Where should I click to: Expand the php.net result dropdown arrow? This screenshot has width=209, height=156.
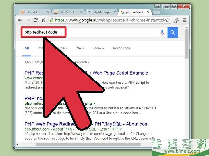[95, 103]
